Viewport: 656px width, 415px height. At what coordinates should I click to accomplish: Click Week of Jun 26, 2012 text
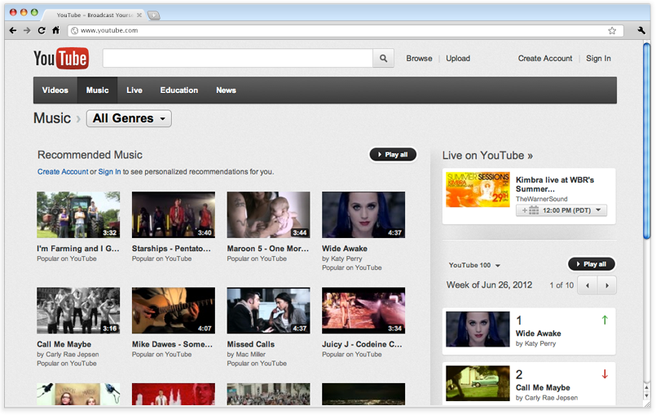pyautogui.click(x=489, y=285)
